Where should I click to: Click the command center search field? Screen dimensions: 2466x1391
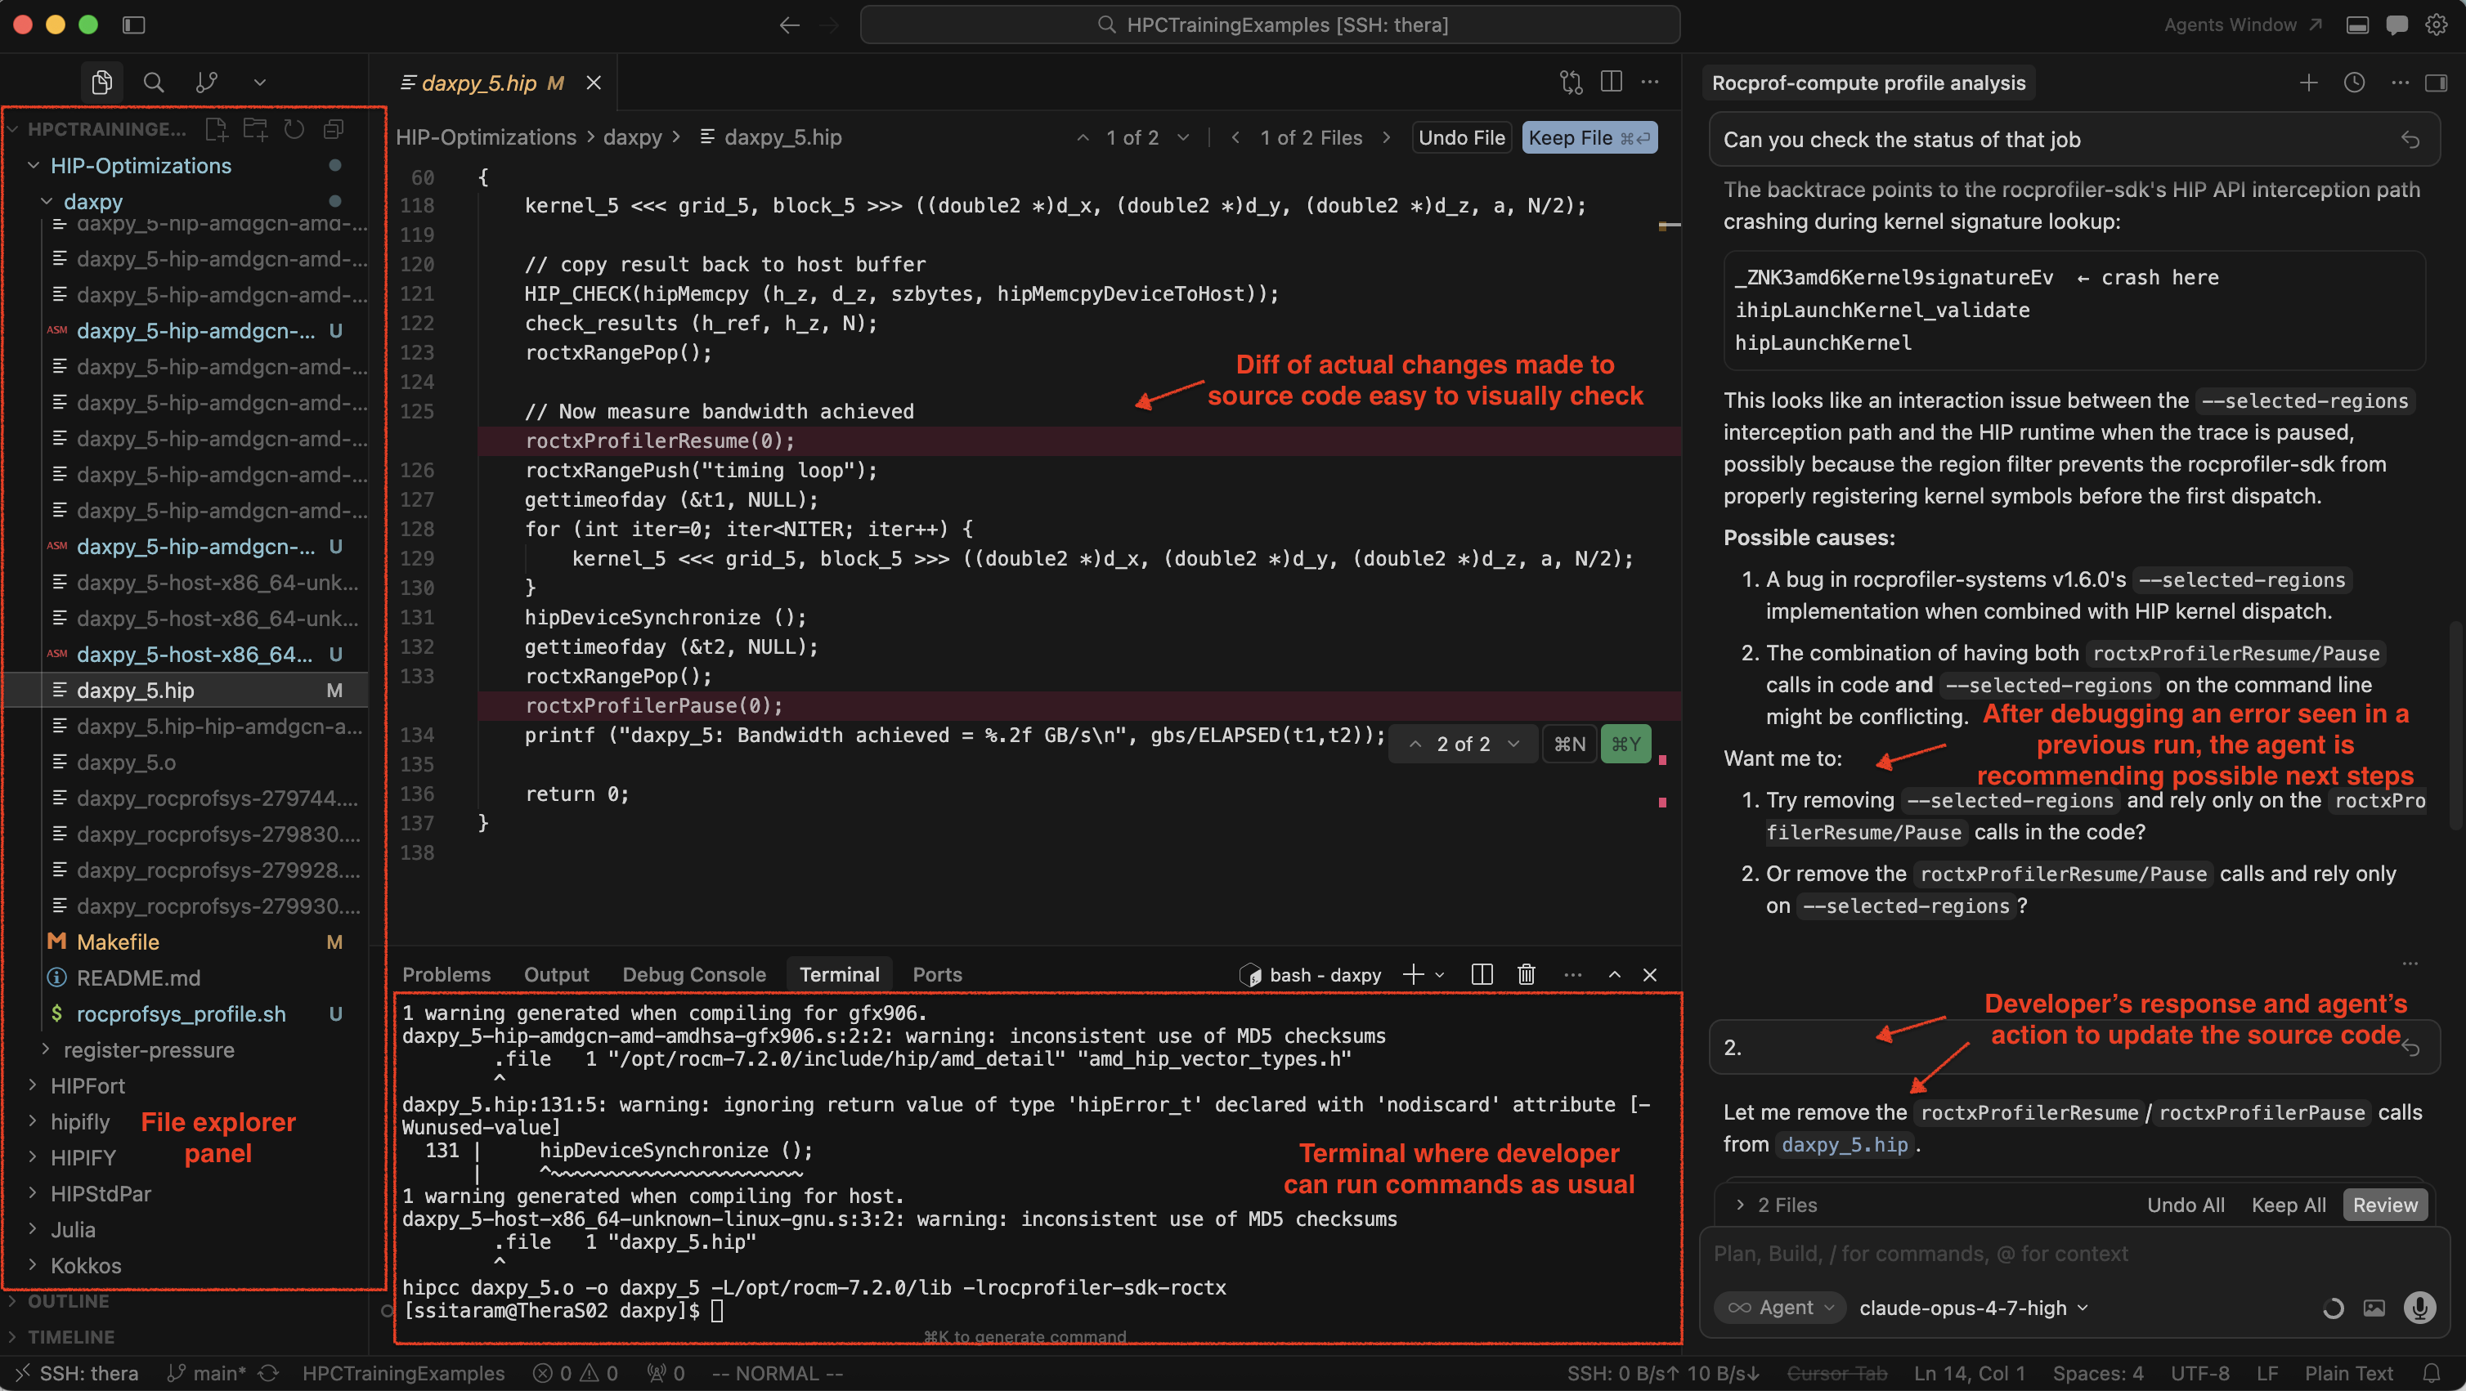[1269, 25]
